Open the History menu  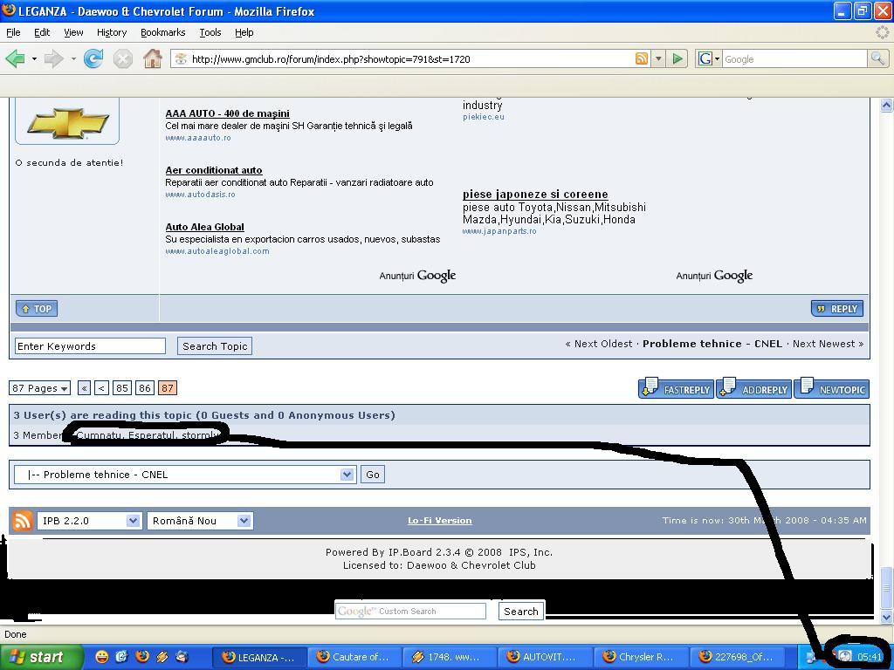pyautogui.click(x=112, y=32)
